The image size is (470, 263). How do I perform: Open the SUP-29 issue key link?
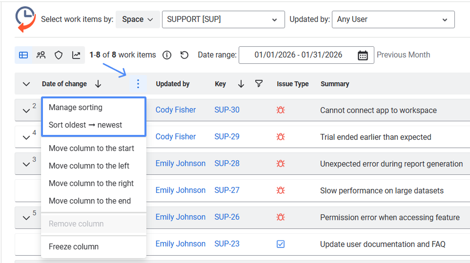click(x=227, y=137)
